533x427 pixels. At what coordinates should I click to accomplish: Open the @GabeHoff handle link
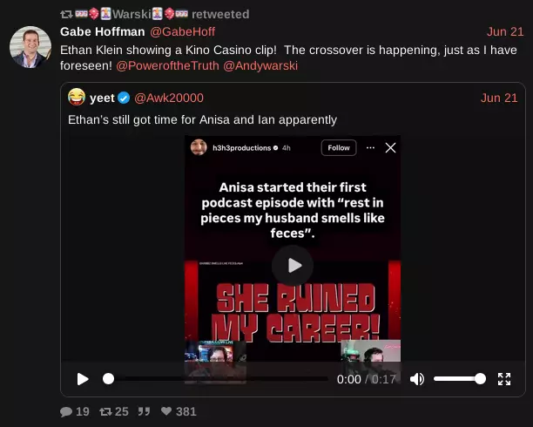pyautogui.click(x=183, y=31)
